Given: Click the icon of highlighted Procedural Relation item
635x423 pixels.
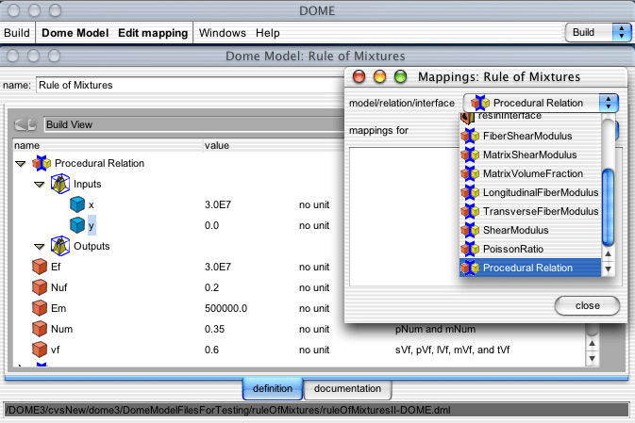Looking at the screenshot, I should [470, 268].
